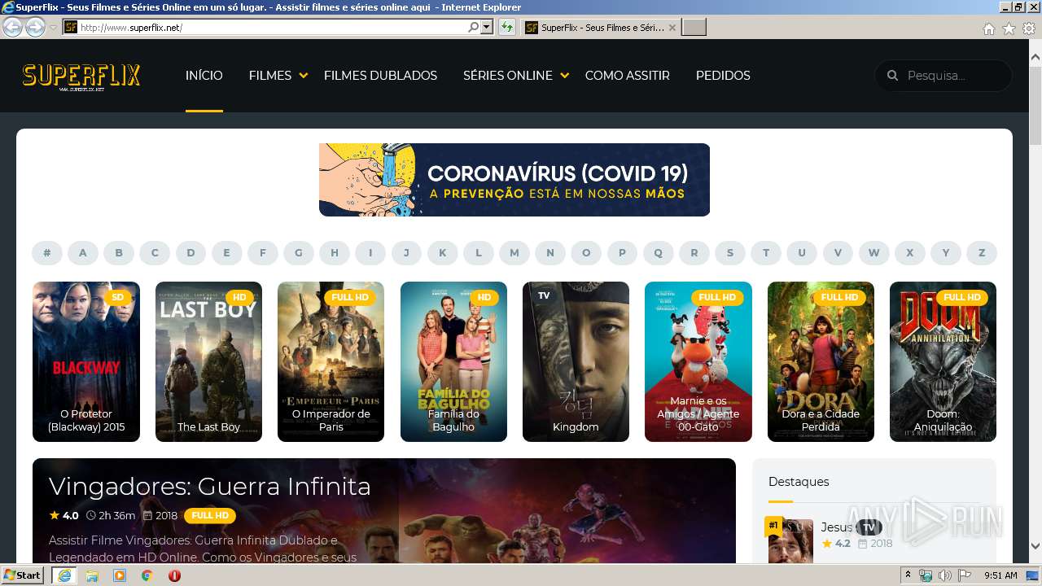Open Doom: Aniquilação poster

click(943, 361)
